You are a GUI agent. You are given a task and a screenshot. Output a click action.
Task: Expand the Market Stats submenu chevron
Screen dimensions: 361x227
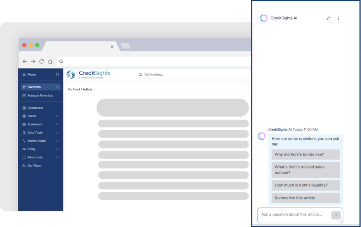coord(57,141)
